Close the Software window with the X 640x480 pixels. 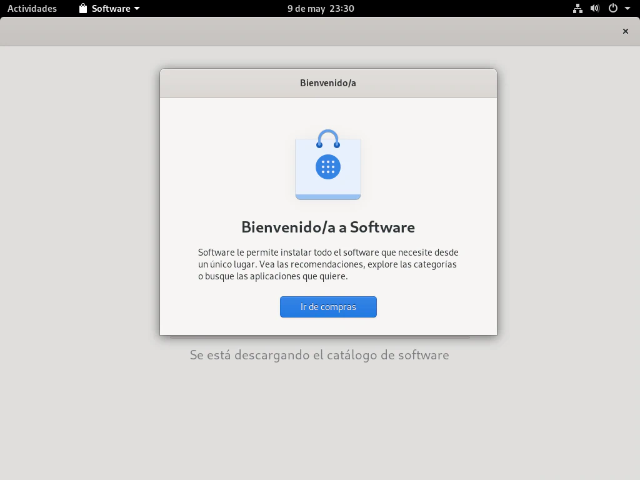pyautogui.click(x=625, y=31)
